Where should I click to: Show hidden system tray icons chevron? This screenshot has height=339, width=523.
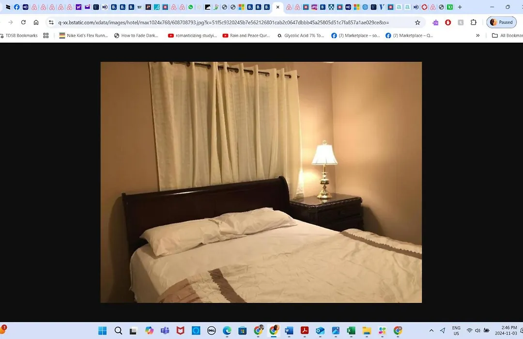431,331
